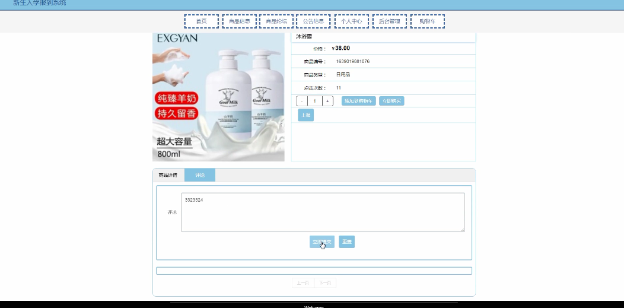Open the 公告信息 announcements page
This screenshot has height=308, width=624.
tap(313, 21)
